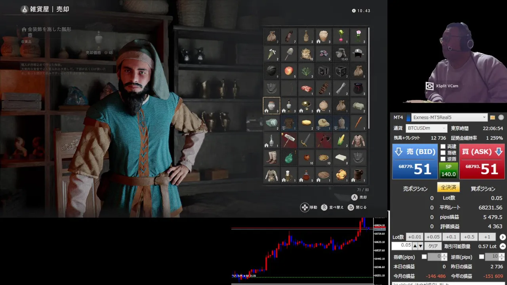507x285 pixels.
Task: Add +0.01 to lot size
Action: 414,237
